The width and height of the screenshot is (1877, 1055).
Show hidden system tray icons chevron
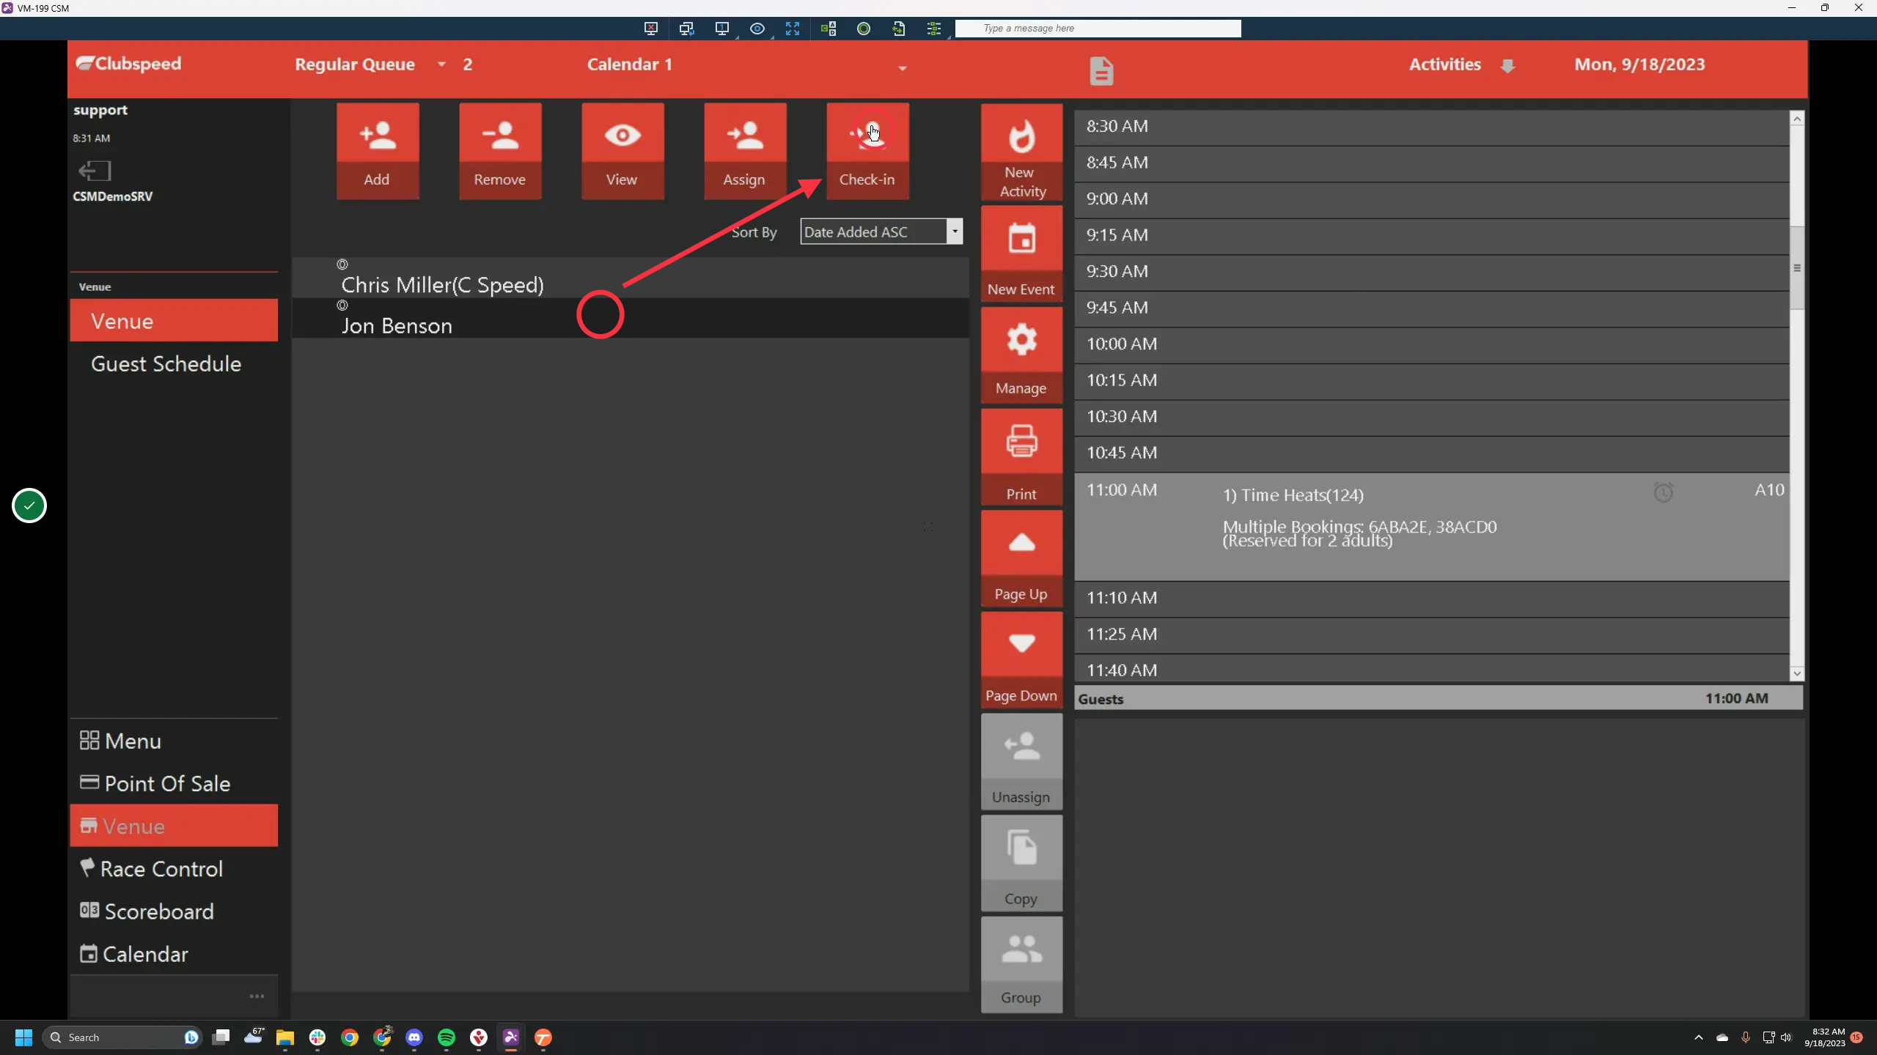tap(1699, 1037)
